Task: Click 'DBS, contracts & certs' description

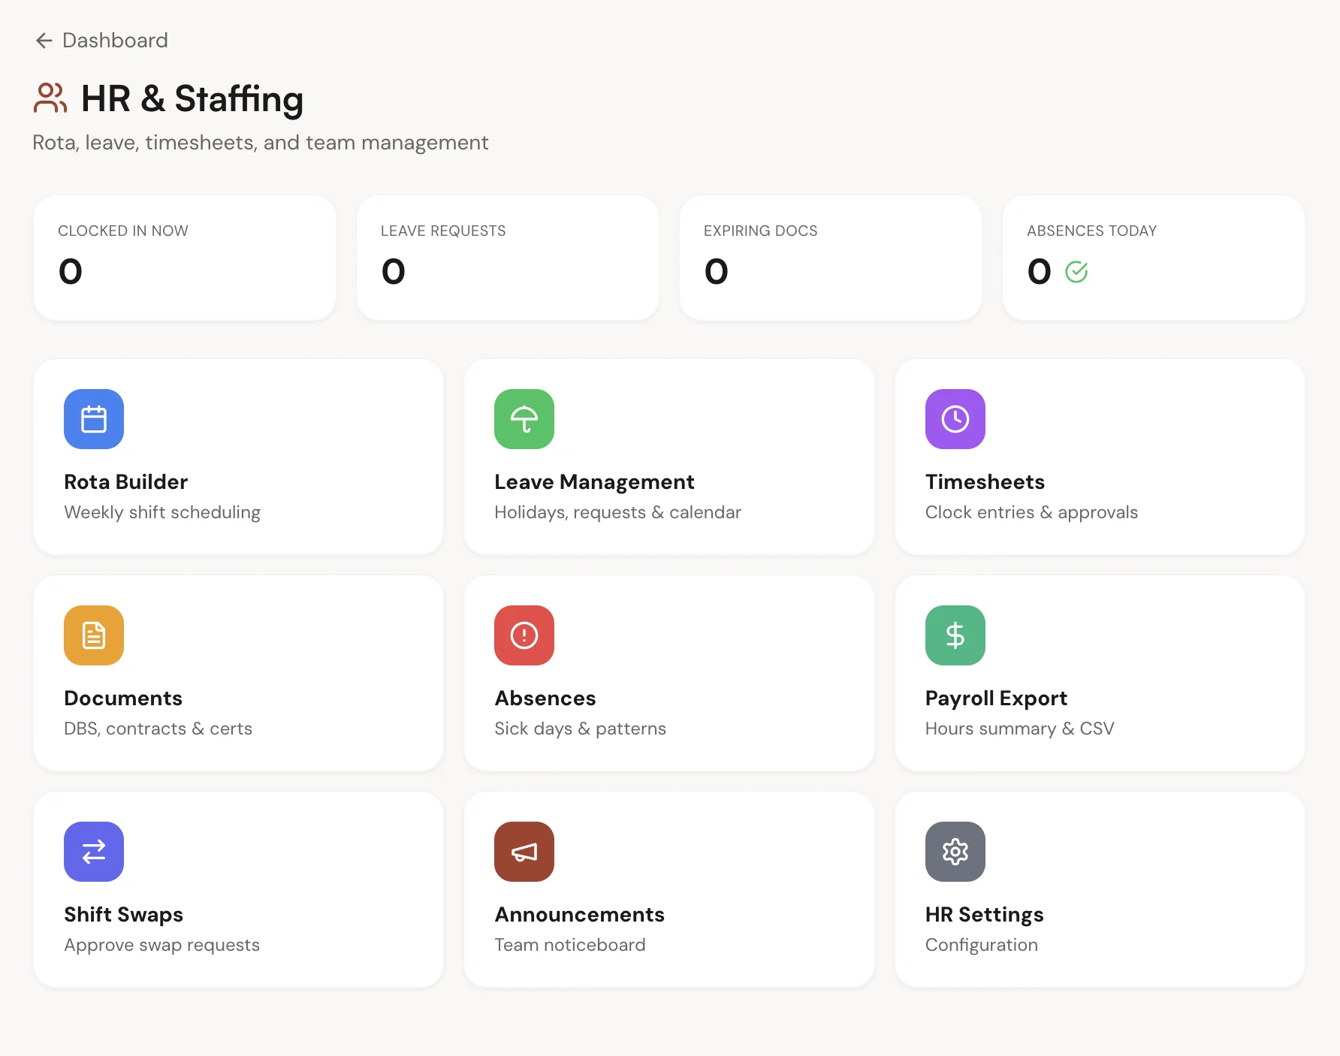Action: [158, 729]
